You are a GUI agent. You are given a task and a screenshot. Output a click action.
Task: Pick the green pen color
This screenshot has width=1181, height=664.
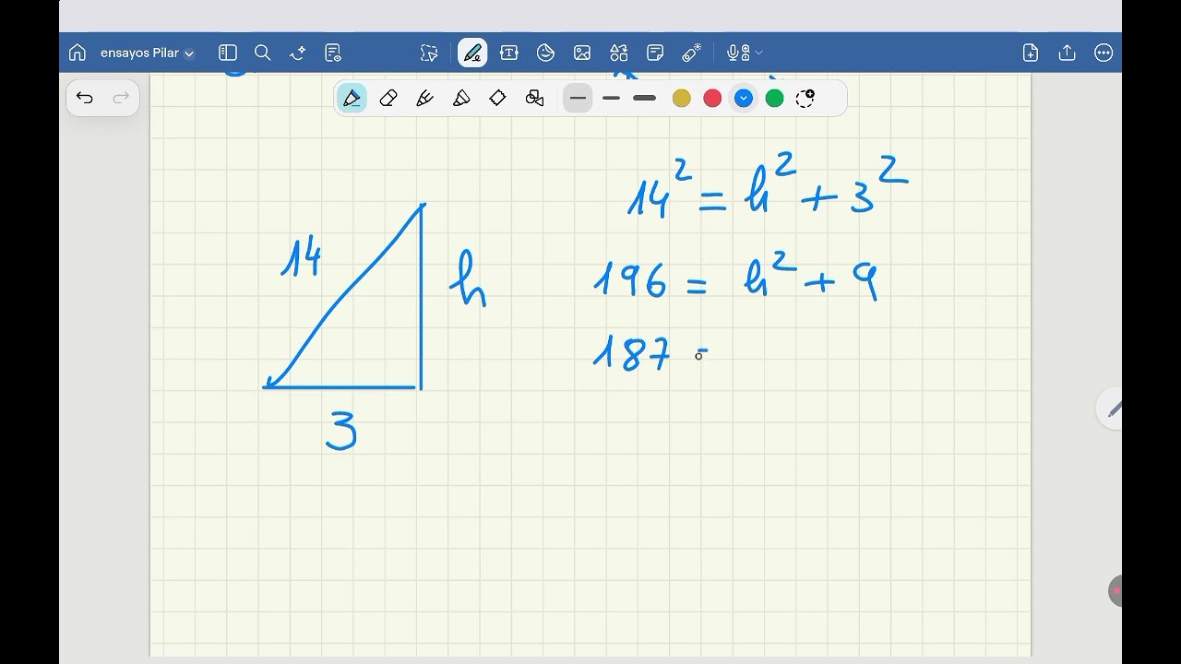point(775,98)
